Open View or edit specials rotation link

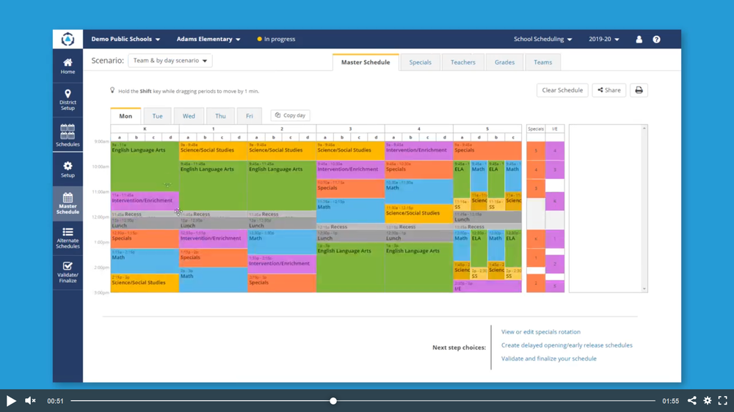pyautogui.click(x=541, y=331)
